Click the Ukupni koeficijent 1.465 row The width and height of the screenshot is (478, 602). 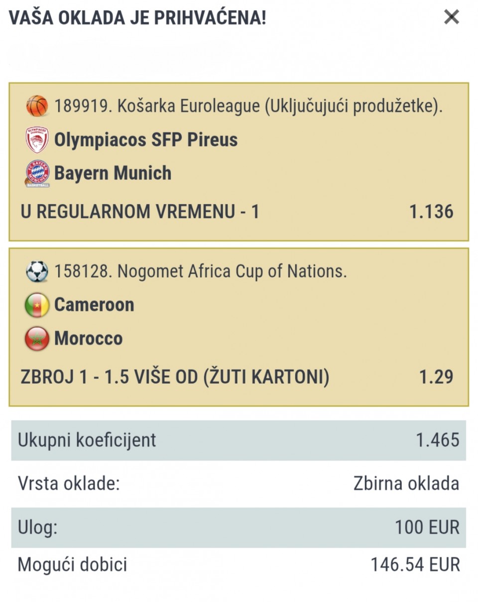pyautogui.click(x=239, y=440)
